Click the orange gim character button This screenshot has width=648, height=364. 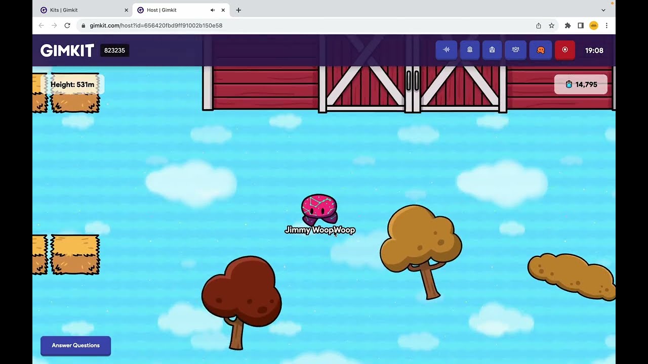point(541,50)
